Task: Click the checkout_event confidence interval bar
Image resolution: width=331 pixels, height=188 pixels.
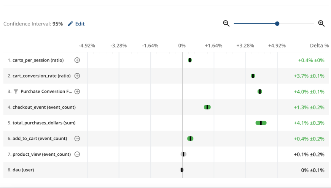Action: click(x=207, y=107)
